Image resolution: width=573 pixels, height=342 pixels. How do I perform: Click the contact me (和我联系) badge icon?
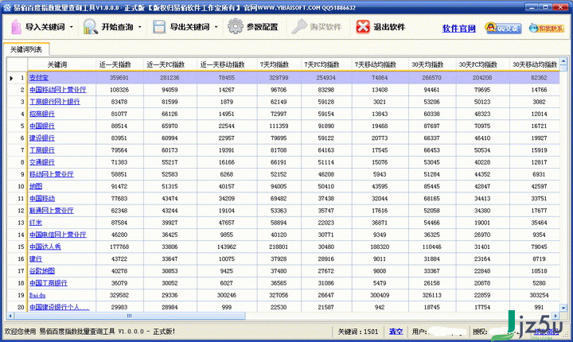point(546,28)
